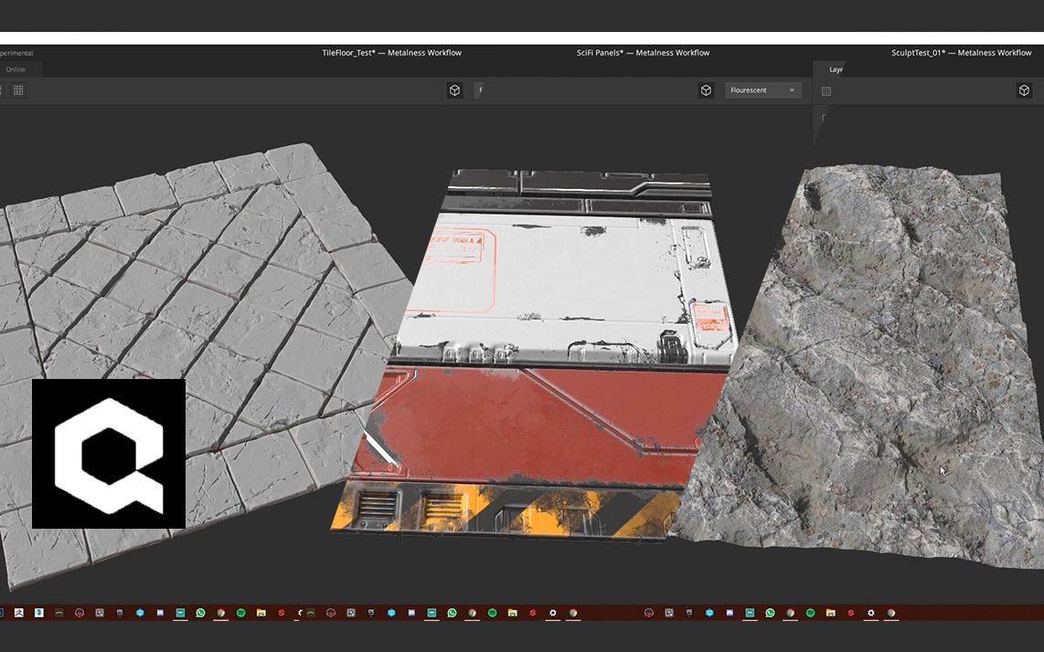Click the SciFi Panels Metalness Workflow title

pyautogui.click(x=643, y=53)
